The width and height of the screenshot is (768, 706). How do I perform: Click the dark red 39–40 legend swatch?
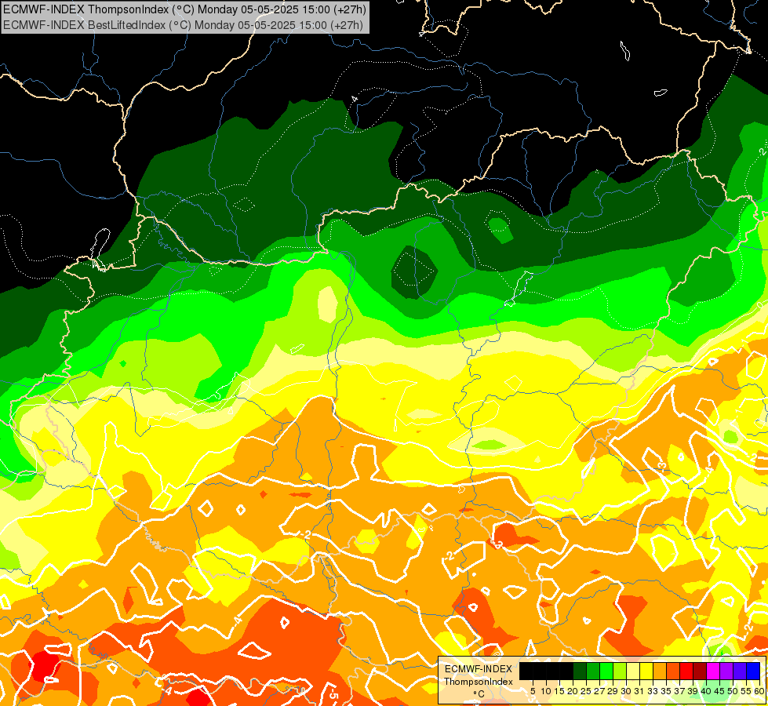coord(700,671)
